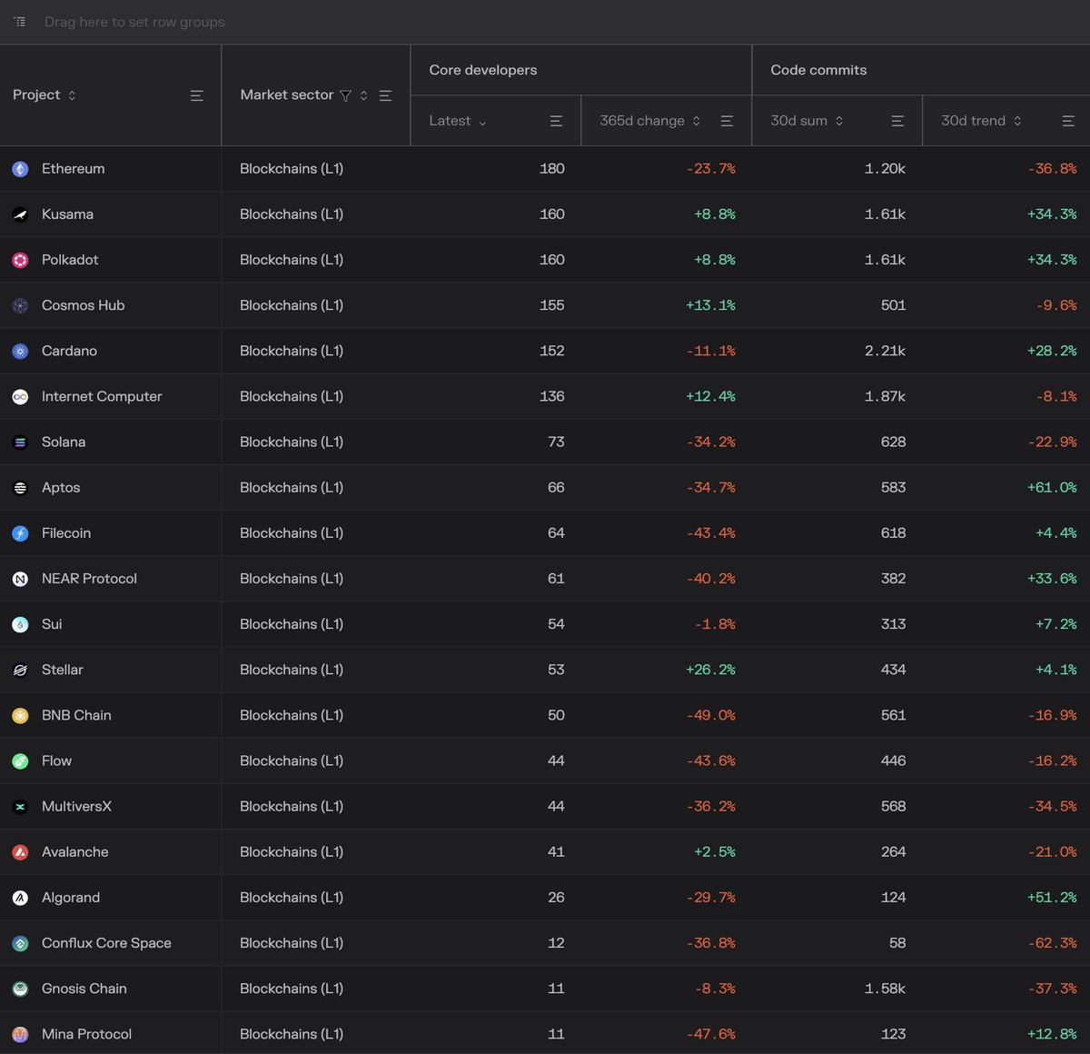Screen dimensions: 1090x1054
Task: Click the Cardano logo icon
Action: point(20,351)
